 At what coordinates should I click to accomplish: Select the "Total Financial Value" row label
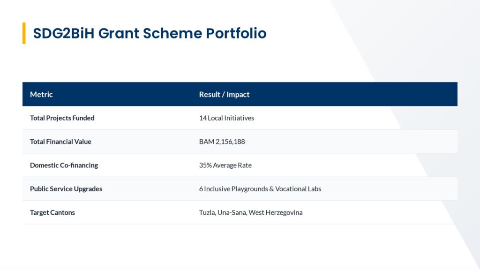coord(60,142)
